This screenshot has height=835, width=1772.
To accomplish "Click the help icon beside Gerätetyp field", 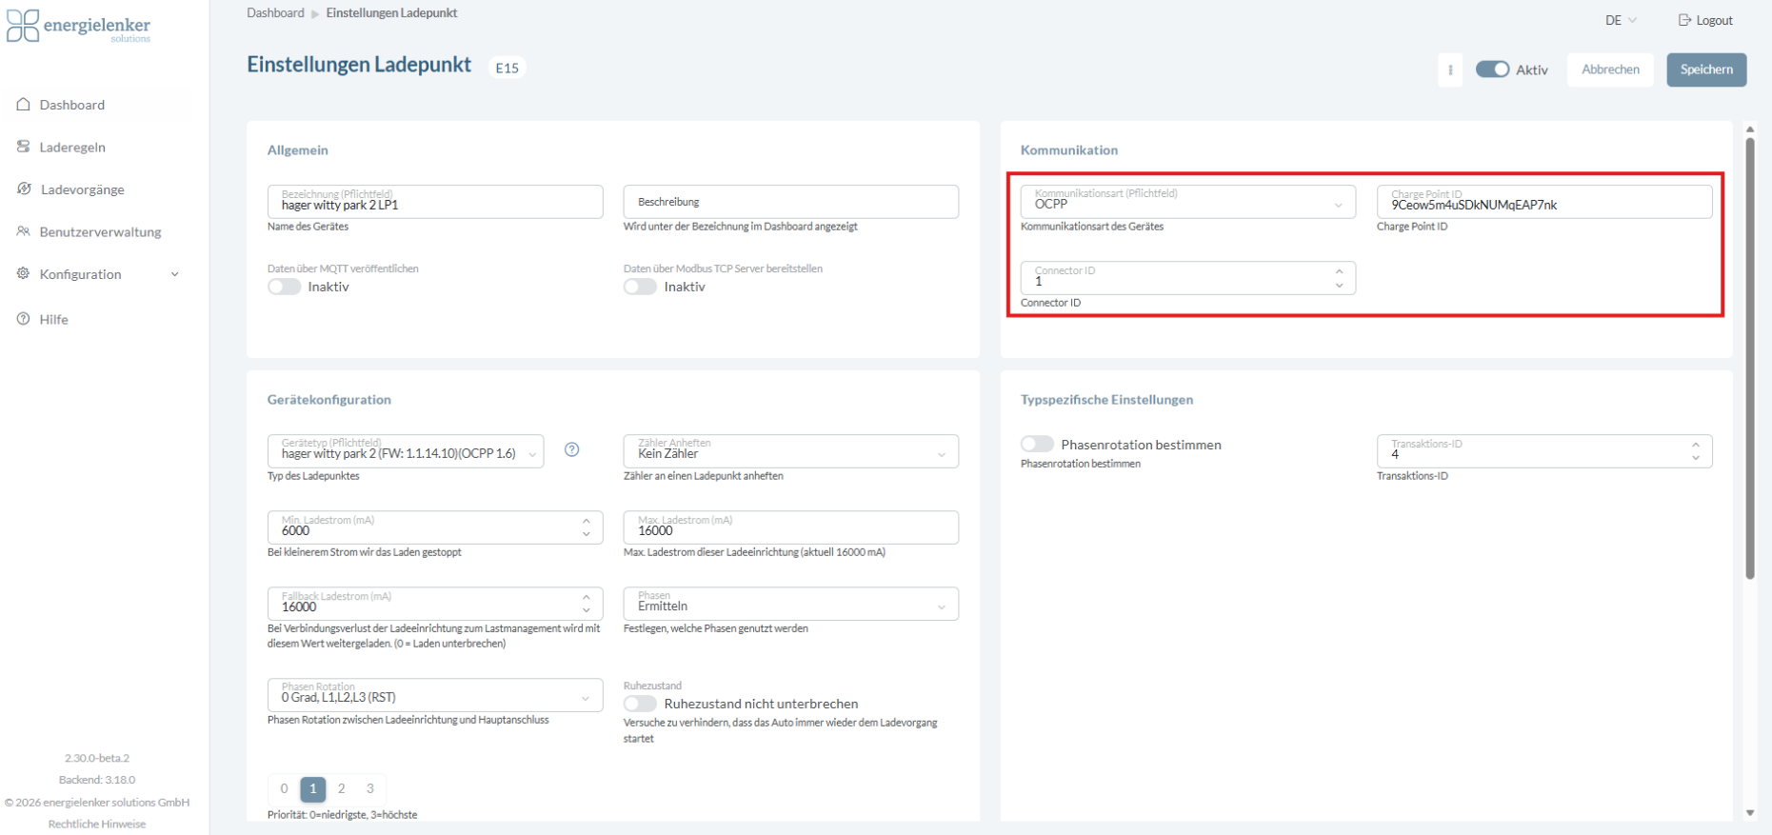I will tap(572, 449).
